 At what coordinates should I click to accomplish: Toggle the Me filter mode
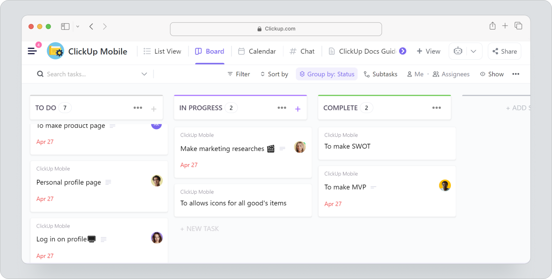[x=415, y=74]
